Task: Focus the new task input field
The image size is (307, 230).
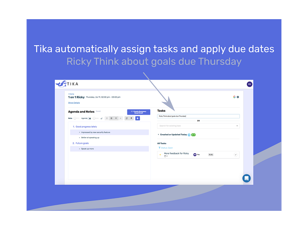Action: pos(198,116)
